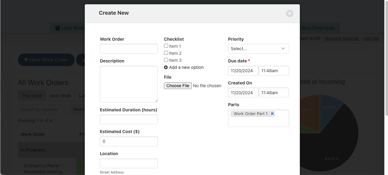The width and height of the screenshot is (388, 175).
Task: Open the Priority dropdown
Action: click(x=258, y=49)
